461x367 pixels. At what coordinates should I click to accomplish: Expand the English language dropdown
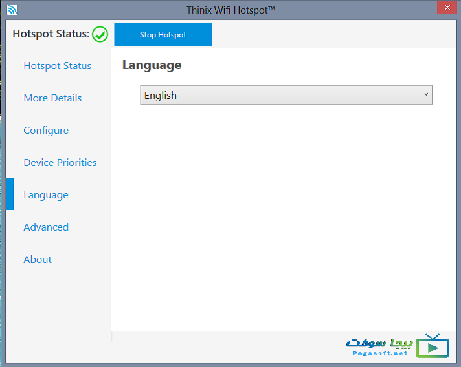pos(286,95)
